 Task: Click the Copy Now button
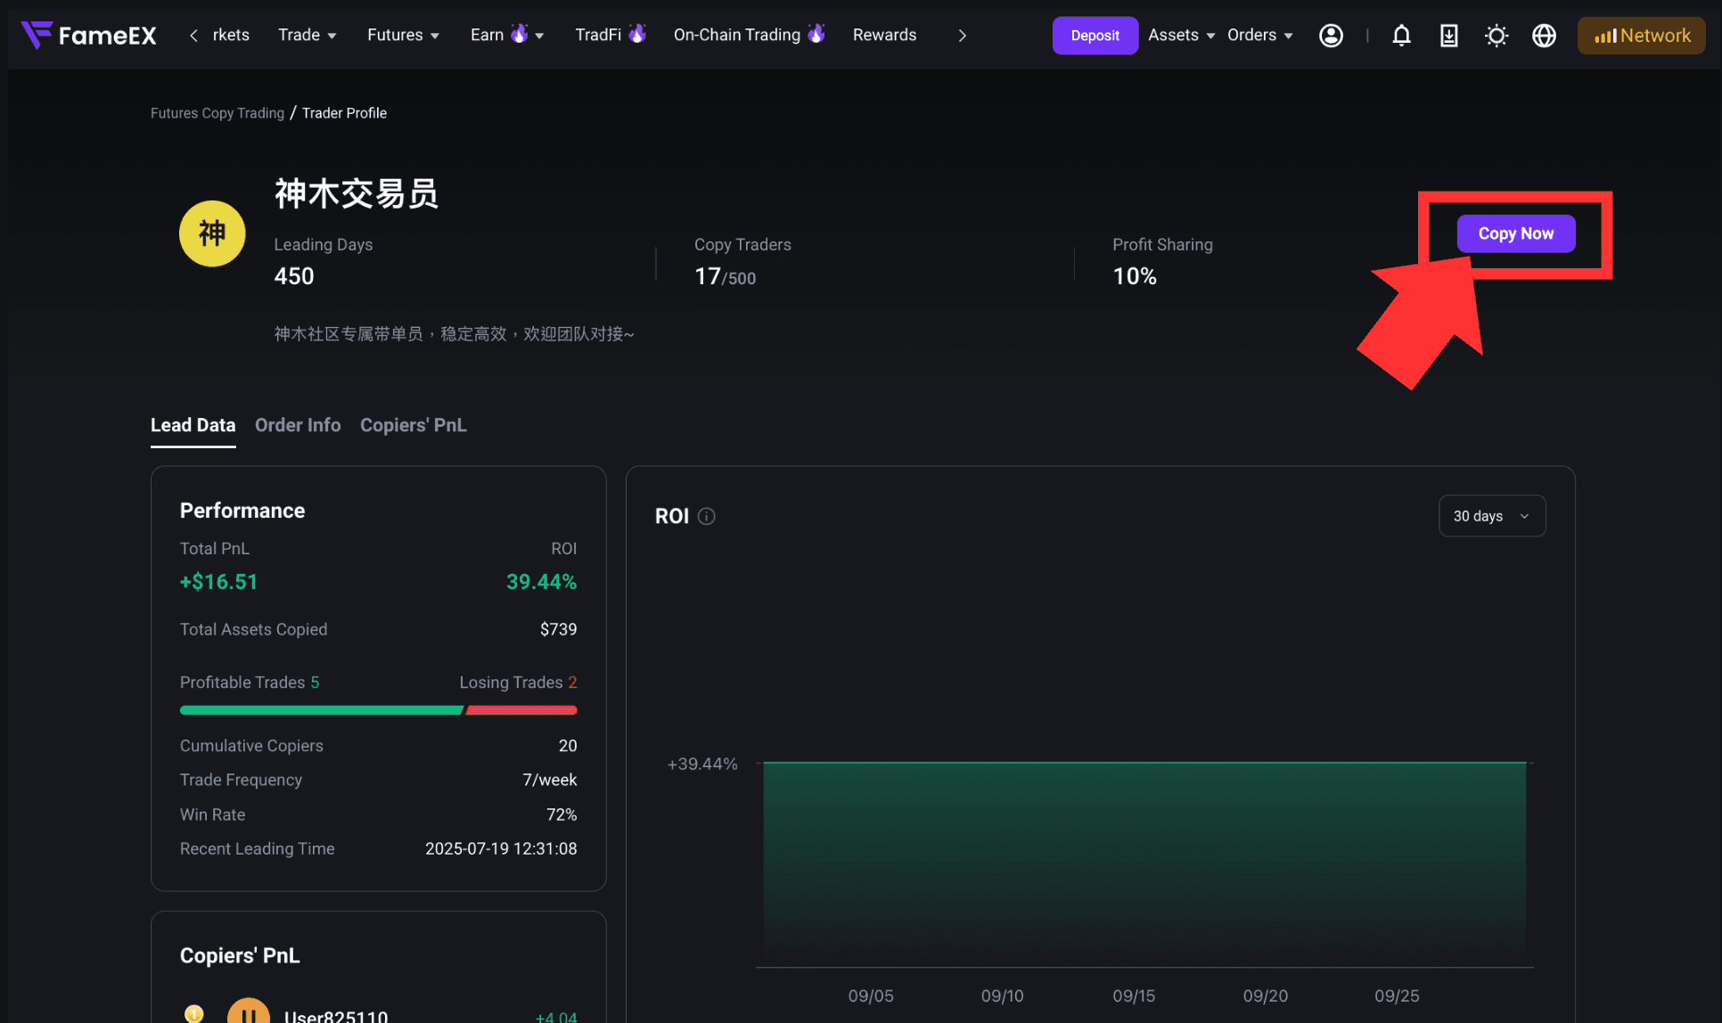point(1516,233)
